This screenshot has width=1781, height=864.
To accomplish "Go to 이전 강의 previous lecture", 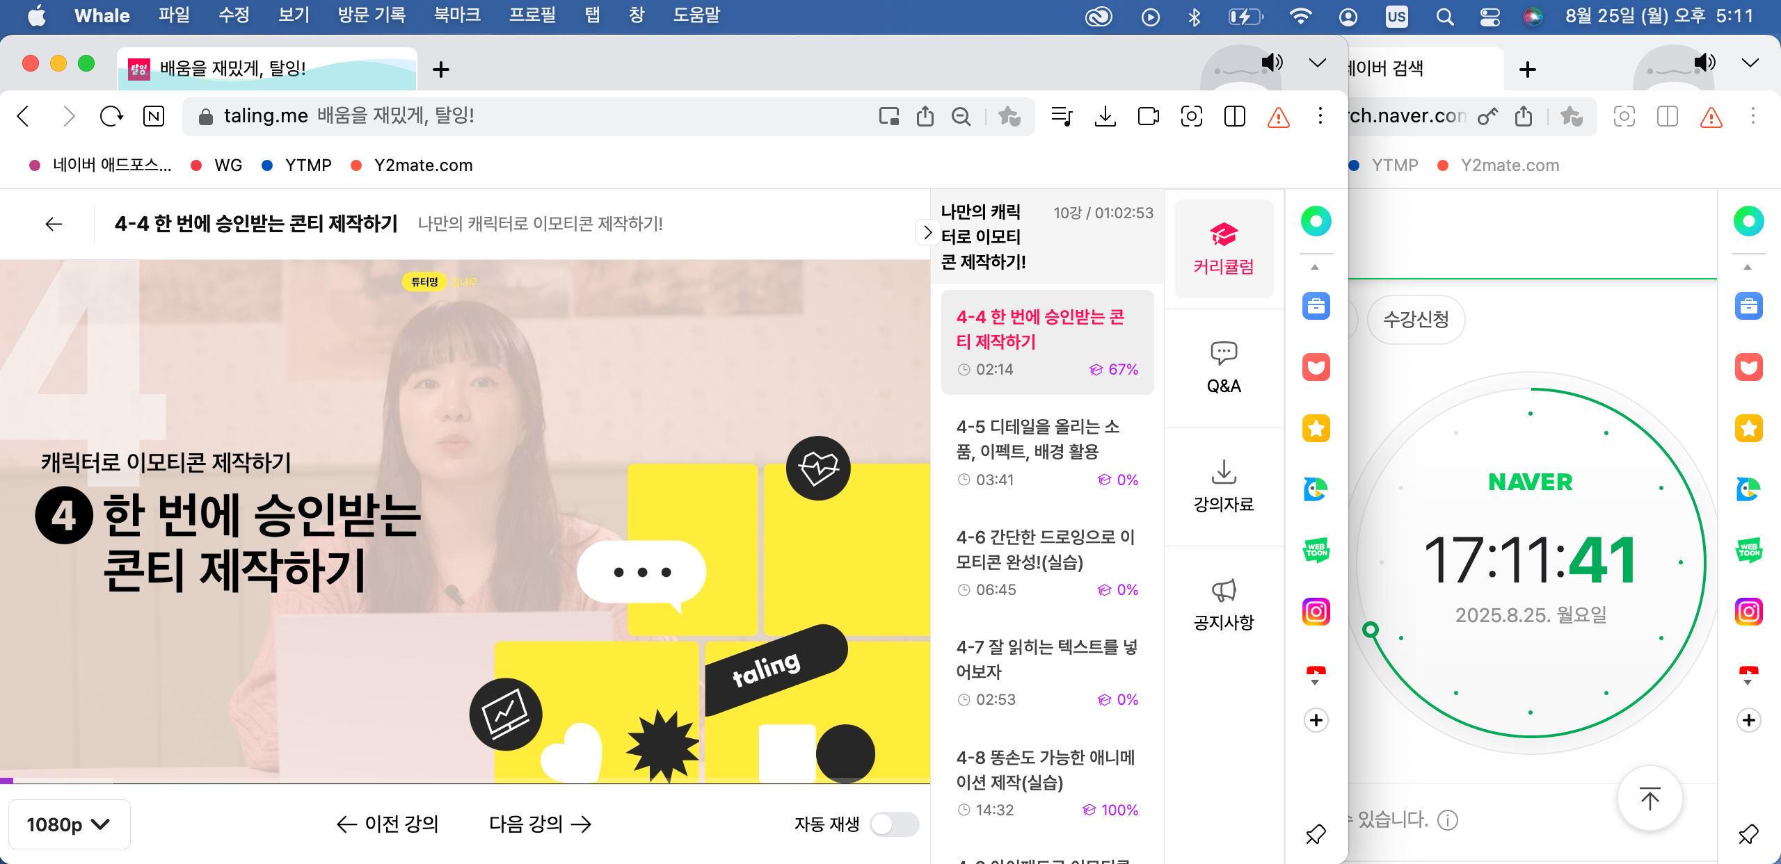I will tap(388, 824).
